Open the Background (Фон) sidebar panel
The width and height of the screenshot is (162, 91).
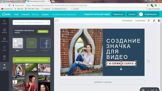4,57
